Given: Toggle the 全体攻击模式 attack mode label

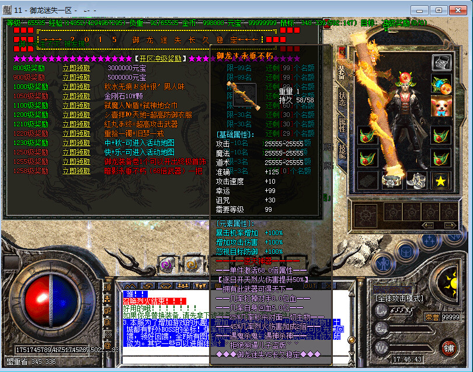Looking at the screenshot, I should pos(399,298).
